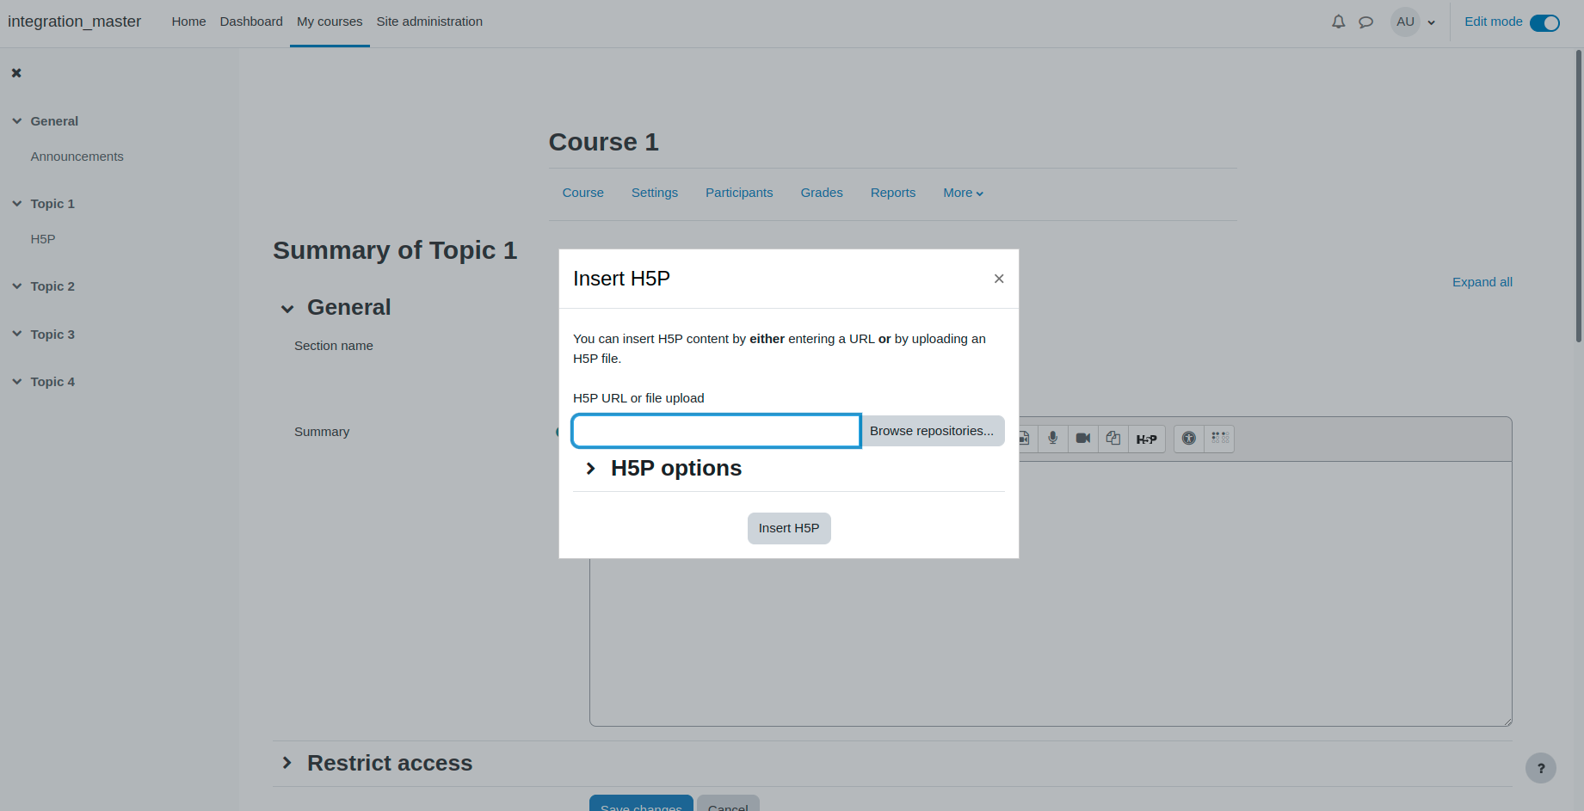
Task: Switch to the Participants tab
Action: [x=739, y=193]
